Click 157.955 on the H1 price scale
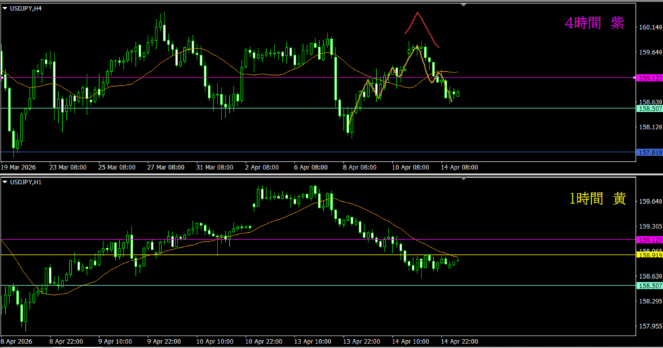This screenshot has width=663, height=348. pyautogui.click(x=649, y=326)
